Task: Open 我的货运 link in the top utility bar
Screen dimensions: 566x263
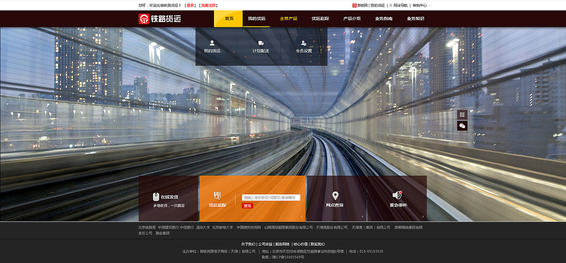Action: point(378,6)
